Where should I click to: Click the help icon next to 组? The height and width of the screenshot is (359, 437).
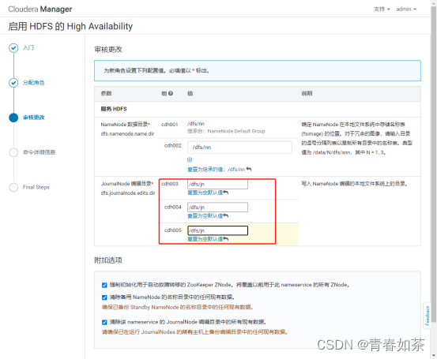[171, 94]
